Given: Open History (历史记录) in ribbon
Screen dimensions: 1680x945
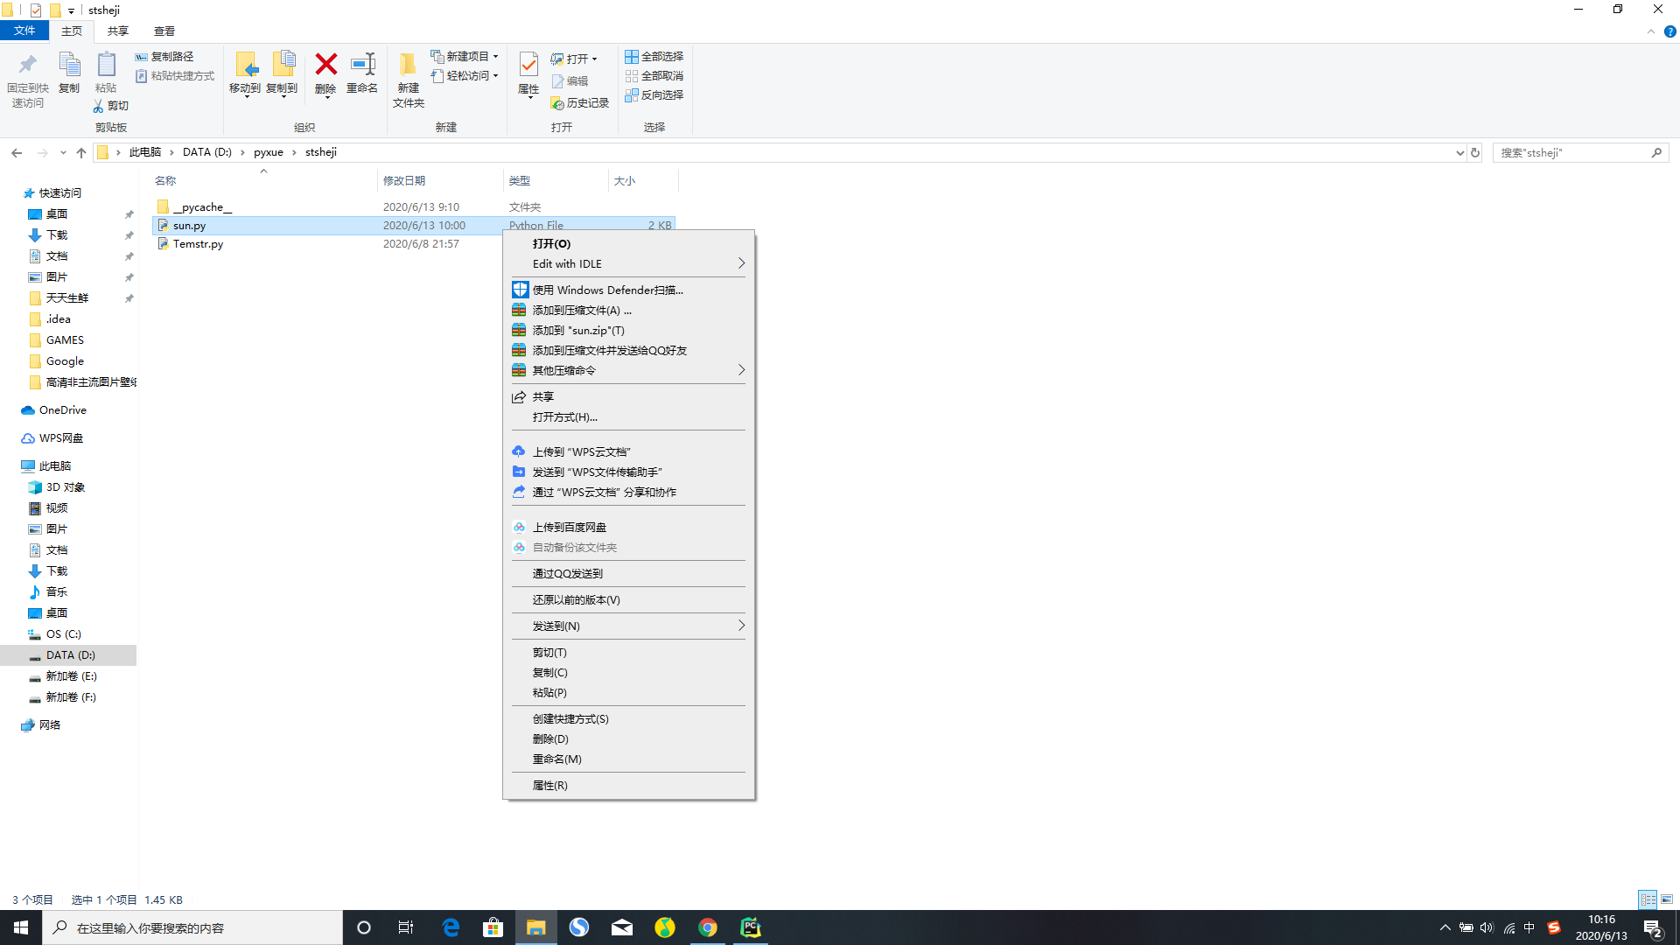Looking at the screenshot, I should (x=579, y=103).
